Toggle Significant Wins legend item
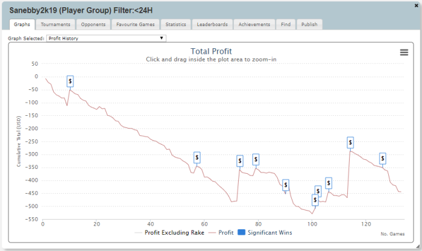Viewport: 422px width, 251px height. tap(269, 232)
